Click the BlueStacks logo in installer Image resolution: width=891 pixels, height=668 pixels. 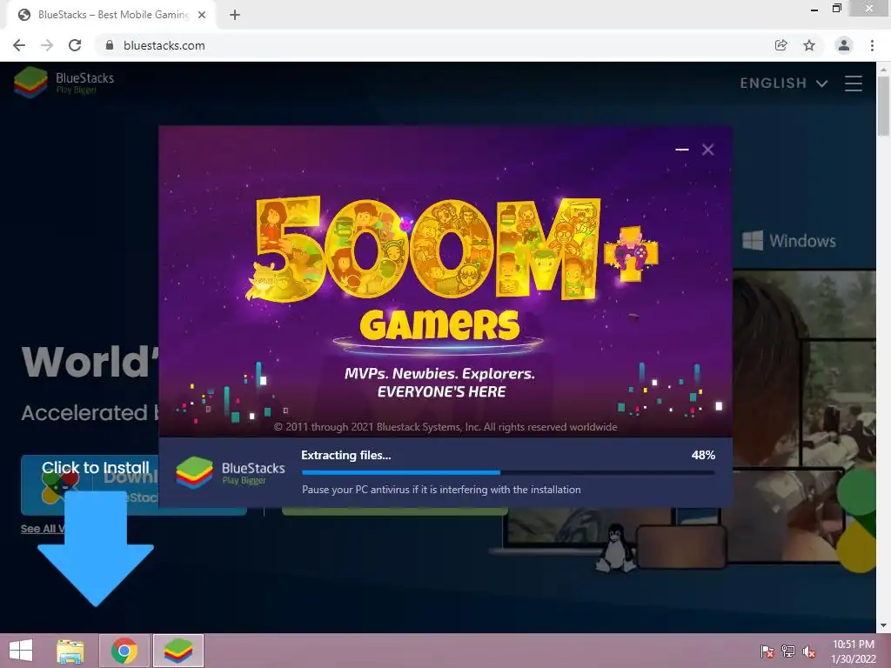pos(230,472)
